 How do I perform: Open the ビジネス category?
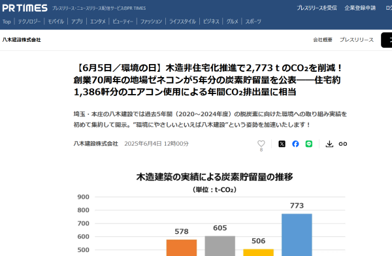[x=211, y=22]
